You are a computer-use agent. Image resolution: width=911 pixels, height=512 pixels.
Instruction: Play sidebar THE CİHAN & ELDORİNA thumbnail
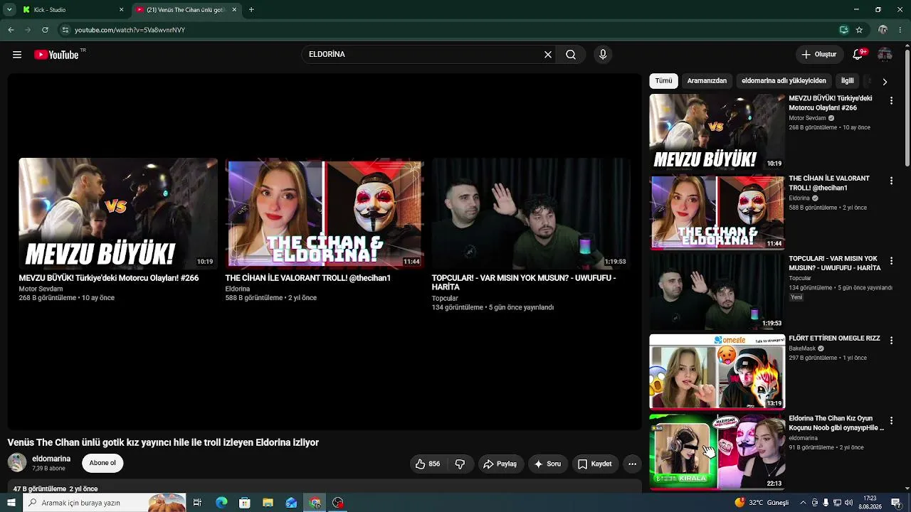coord(717,212)
